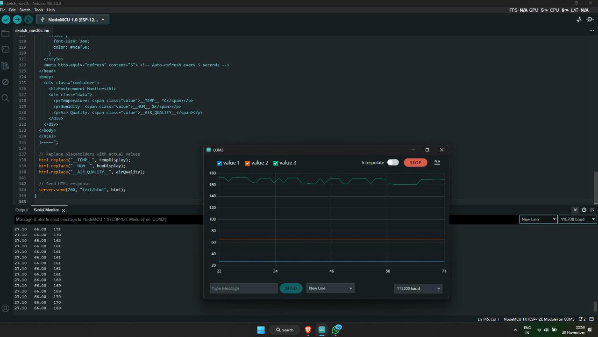Open the Boards Manager sidebar icon
598x337 pixels.
pos(6,50)
